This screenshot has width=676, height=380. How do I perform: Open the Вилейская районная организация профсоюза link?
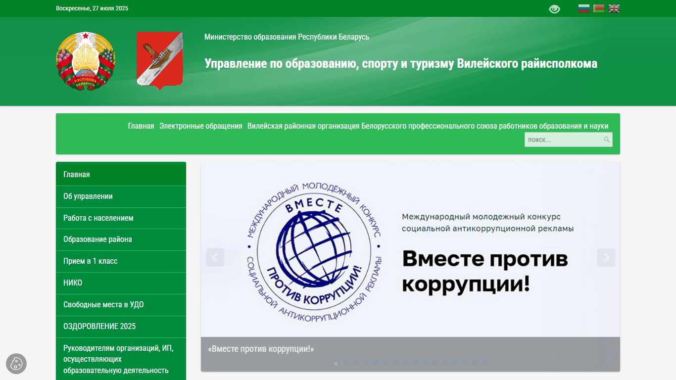tap(428, 126)
